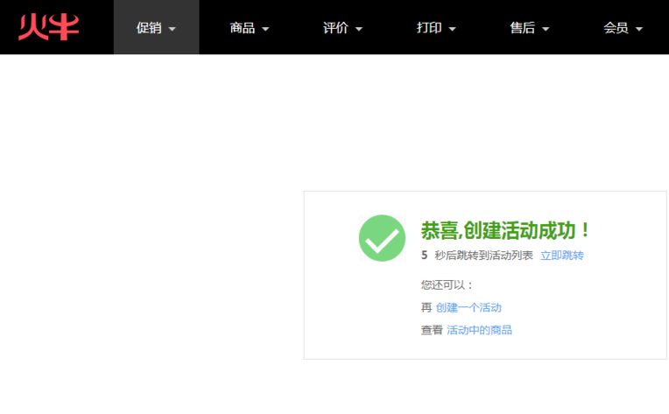Expand the 商品 dropdown arrow
This screenshot has width=669, height=414.
tap(265, 29)
